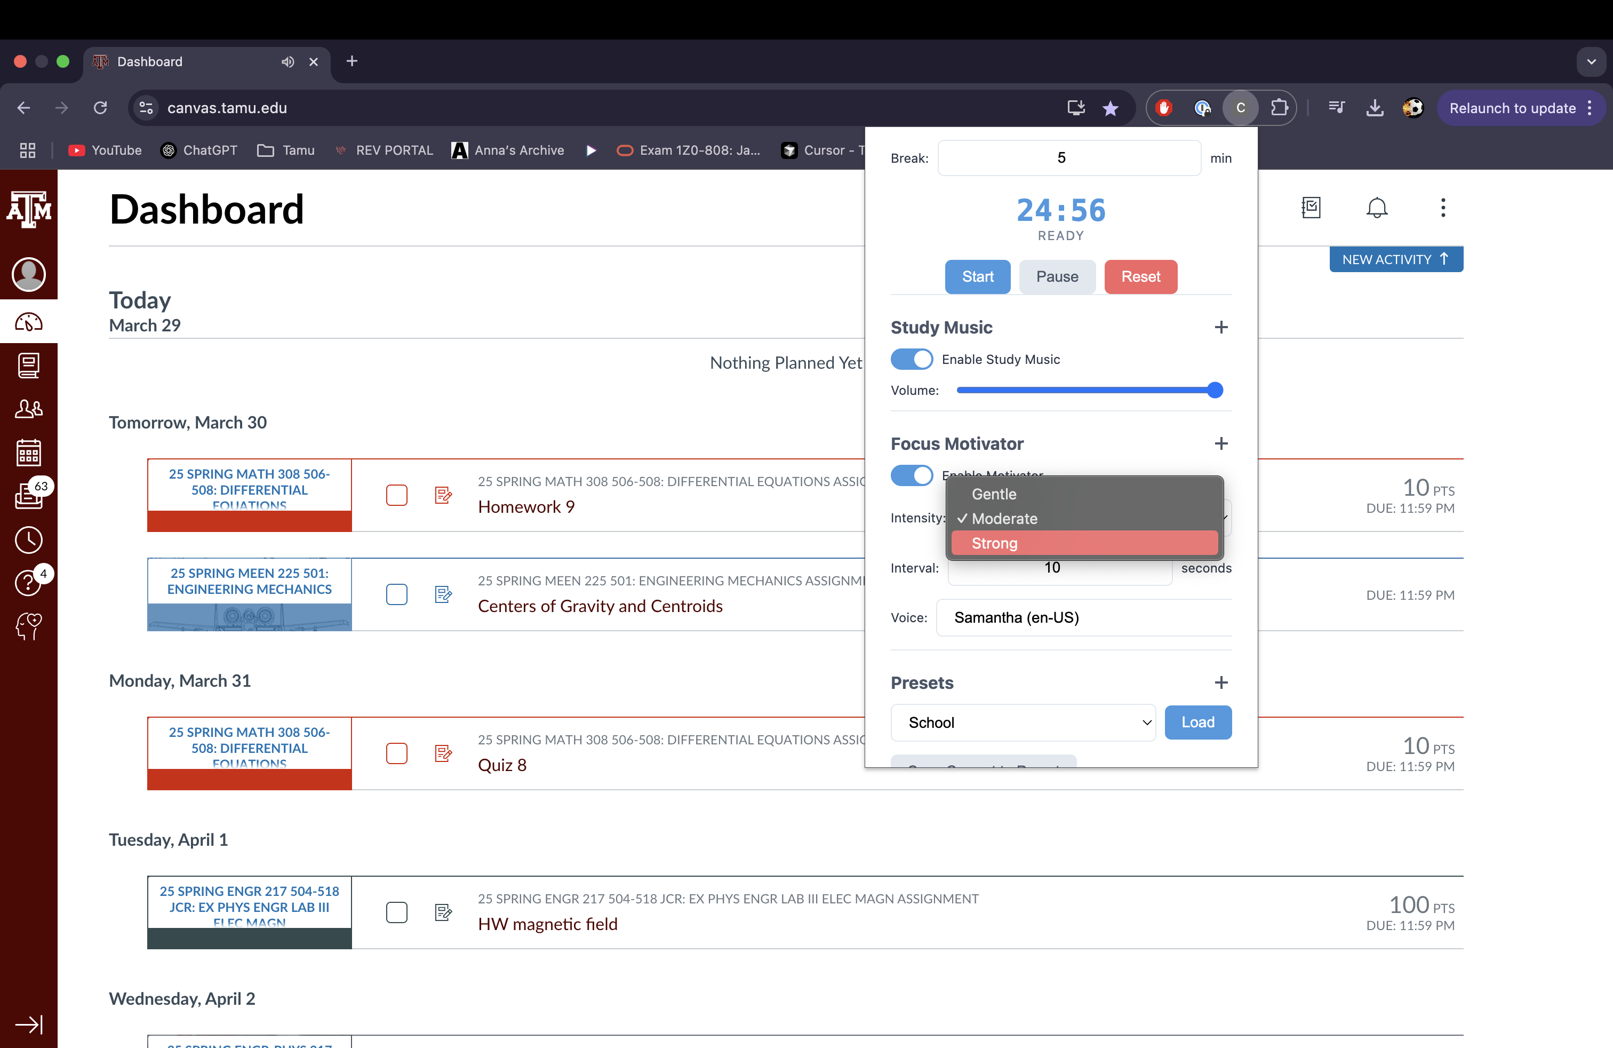Click the study music Volume slider
1613x1048 pixels.
click(1084, 391)
